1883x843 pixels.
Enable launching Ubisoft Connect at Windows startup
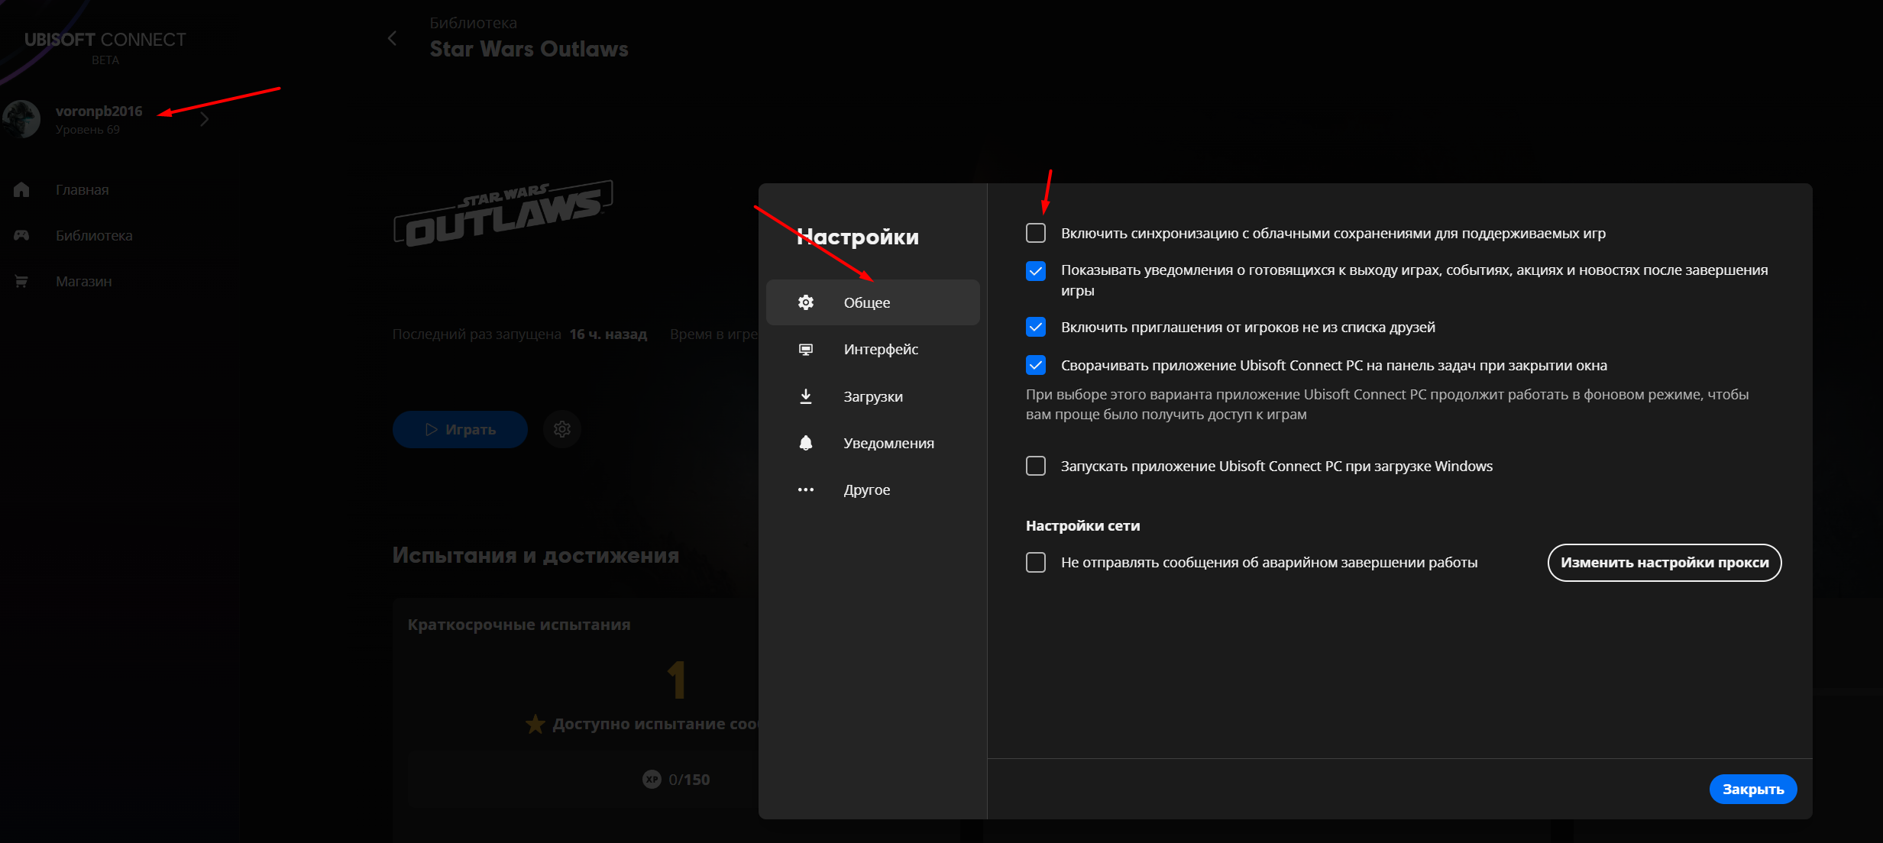[1036, 466]
